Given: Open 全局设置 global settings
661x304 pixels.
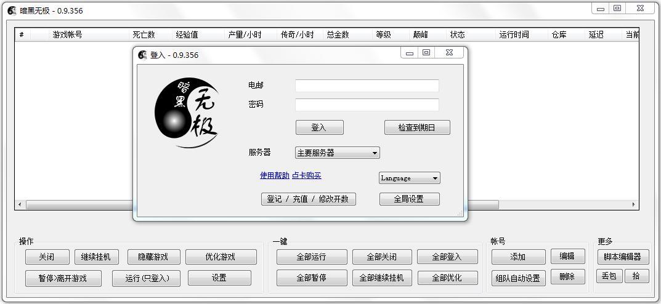Looking at the screenshot, I should 409,199.
